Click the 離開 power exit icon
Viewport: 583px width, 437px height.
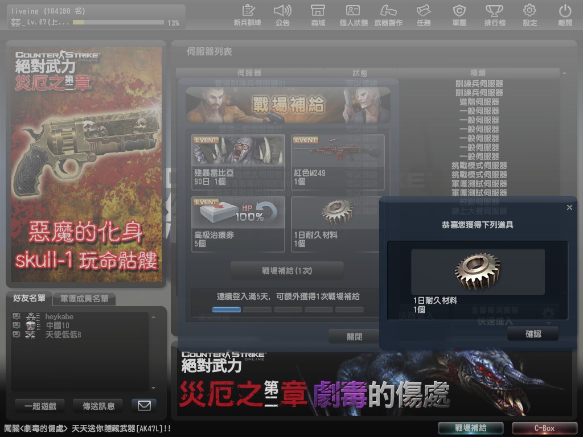click(x=565, y=15)
